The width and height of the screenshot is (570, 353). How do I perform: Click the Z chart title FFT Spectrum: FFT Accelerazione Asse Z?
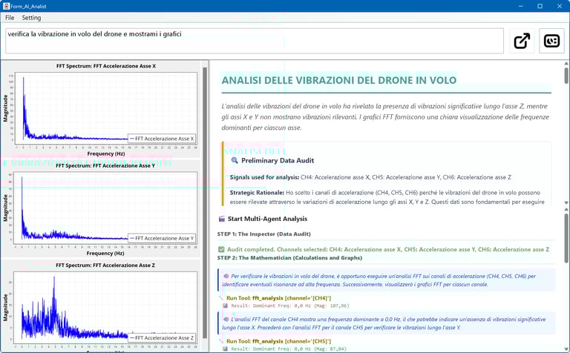click(x=105, y=265)
